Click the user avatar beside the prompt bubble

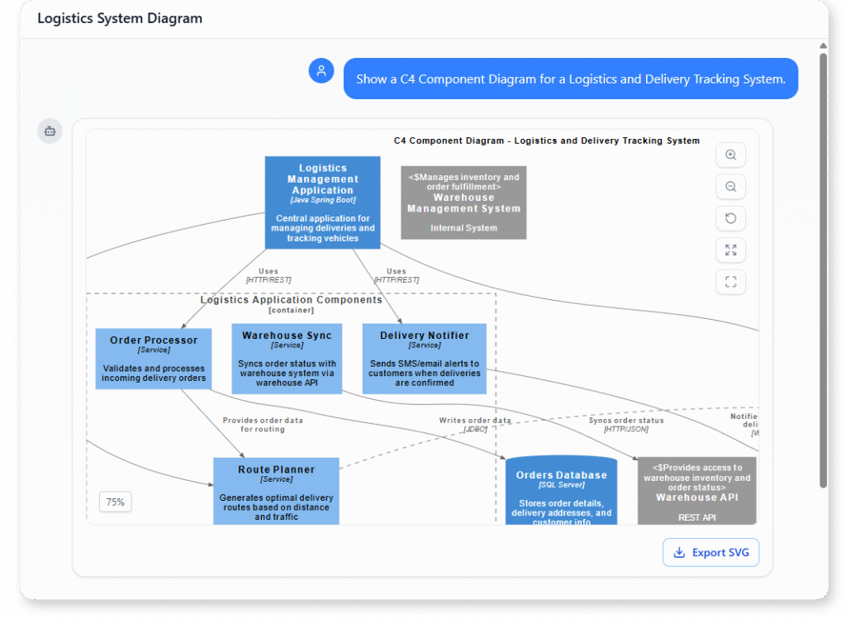tap(321, 70)
